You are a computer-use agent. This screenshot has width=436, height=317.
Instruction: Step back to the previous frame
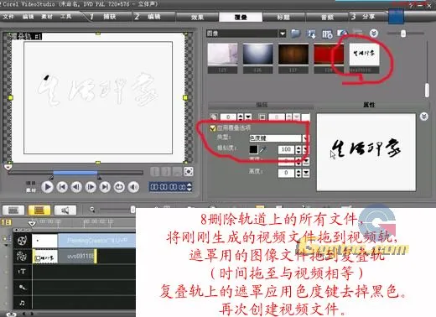tap(76, 187)
